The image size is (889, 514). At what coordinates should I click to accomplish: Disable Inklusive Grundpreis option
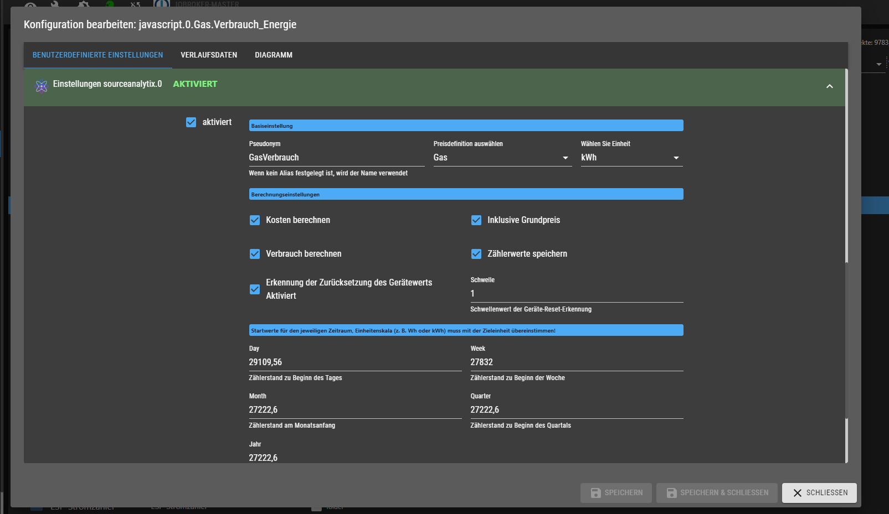point(476,220)
